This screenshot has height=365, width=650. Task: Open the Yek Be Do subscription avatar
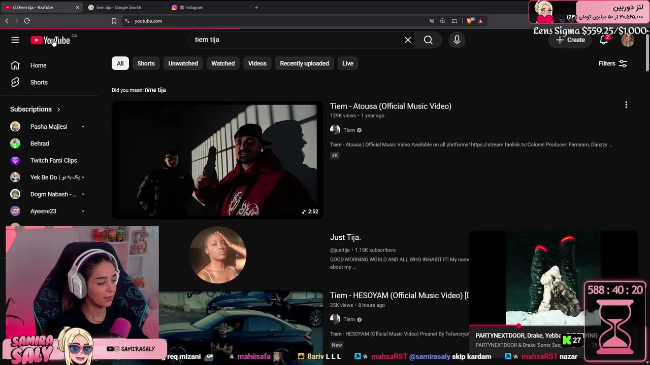(x=15, y=177)
